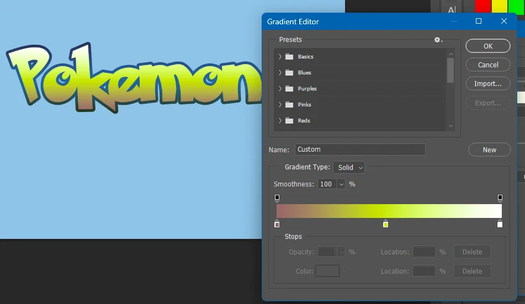Select the white color stop

tap(500, 224)
